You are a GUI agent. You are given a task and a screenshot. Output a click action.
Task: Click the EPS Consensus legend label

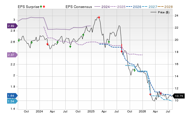tap(79, 7)
